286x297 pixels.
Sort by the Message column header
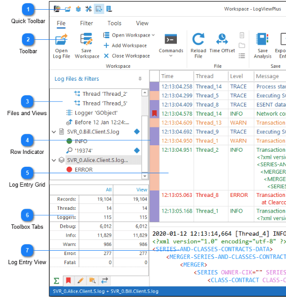[x=270, y=76]
